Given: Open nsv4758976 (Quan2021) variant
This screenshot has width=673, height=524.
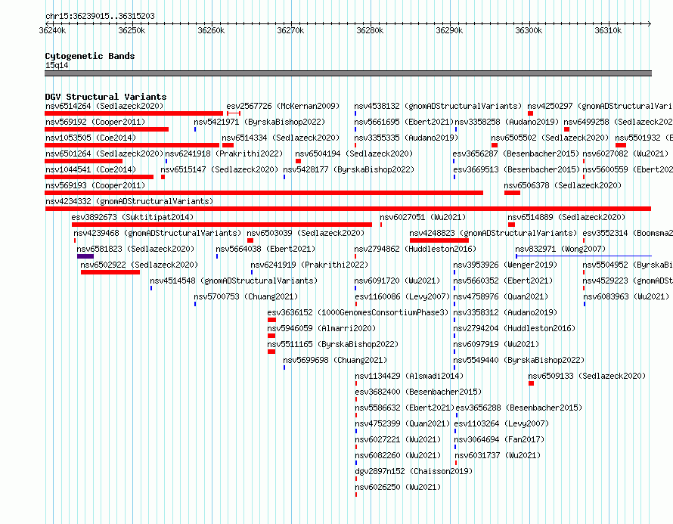Looking at the screenshot, I should click(x=501, y=296).
